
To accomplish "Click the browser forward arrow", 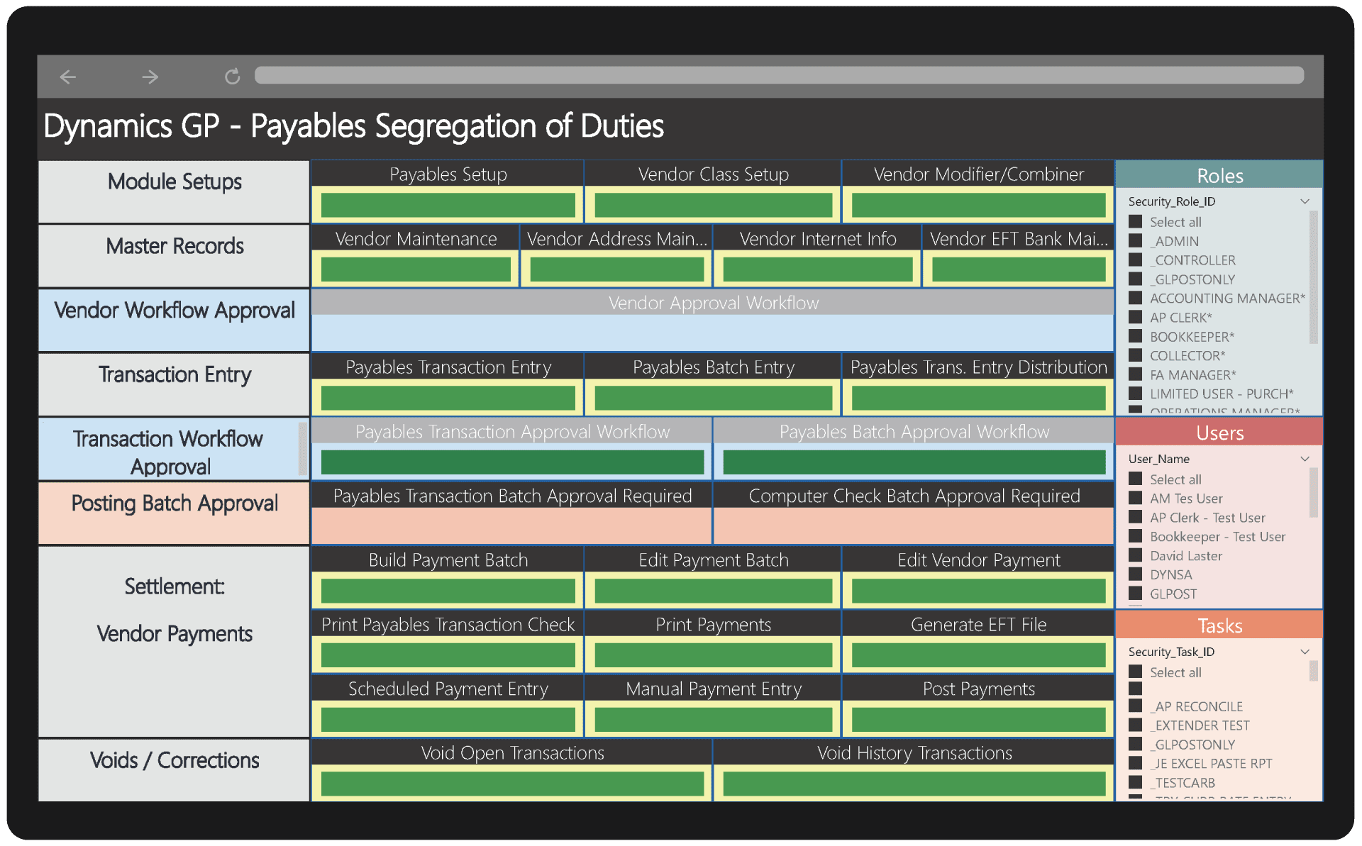I will coord(150,77).
